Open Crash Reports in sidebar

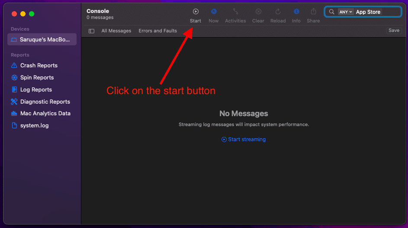[39, 66]
